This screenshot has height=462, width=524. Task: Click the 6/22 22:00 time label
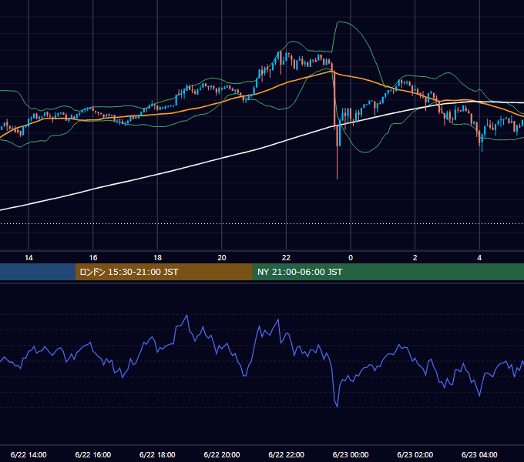(x=286, y=454)
